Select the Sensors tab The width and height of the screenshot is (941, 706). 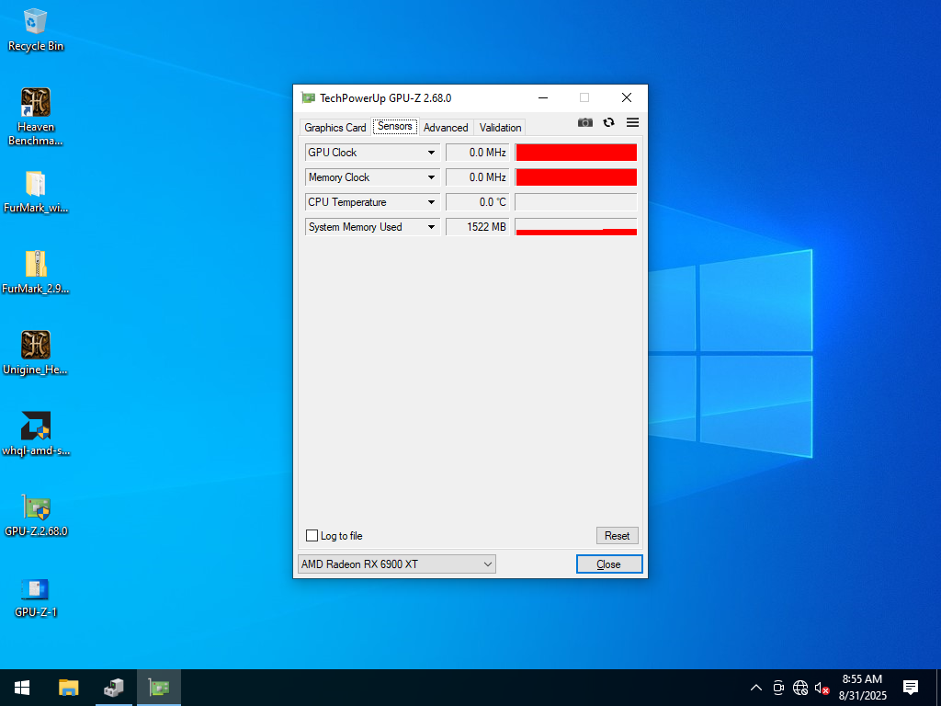point(395,126)
